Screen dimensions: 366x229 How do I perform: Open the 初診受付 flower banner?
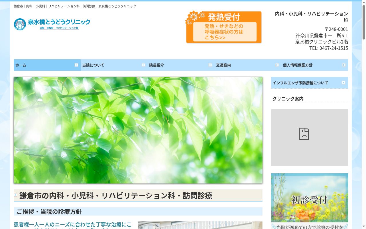(x=310, y=201)
